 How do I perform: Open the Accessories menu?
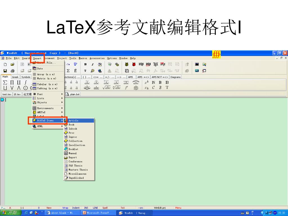97,58
